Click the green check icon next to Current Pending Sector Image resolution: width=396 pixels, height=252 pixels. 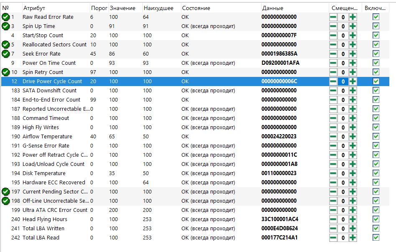coord(5,192)
